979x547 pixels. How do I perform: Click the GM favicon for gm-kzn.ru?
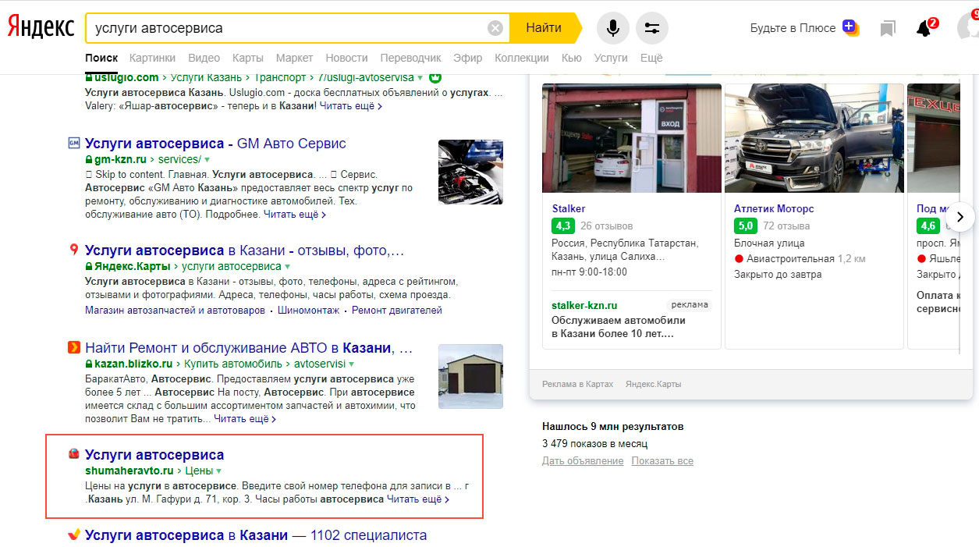click(x=74, y=143)
